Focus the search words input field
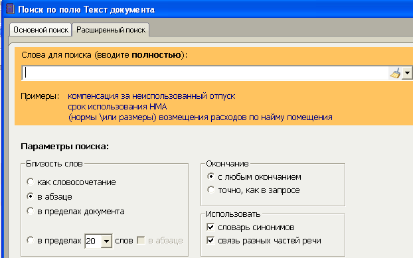Image resolution: width=413 pixels, height=258 pixels. tap(205, 73)
